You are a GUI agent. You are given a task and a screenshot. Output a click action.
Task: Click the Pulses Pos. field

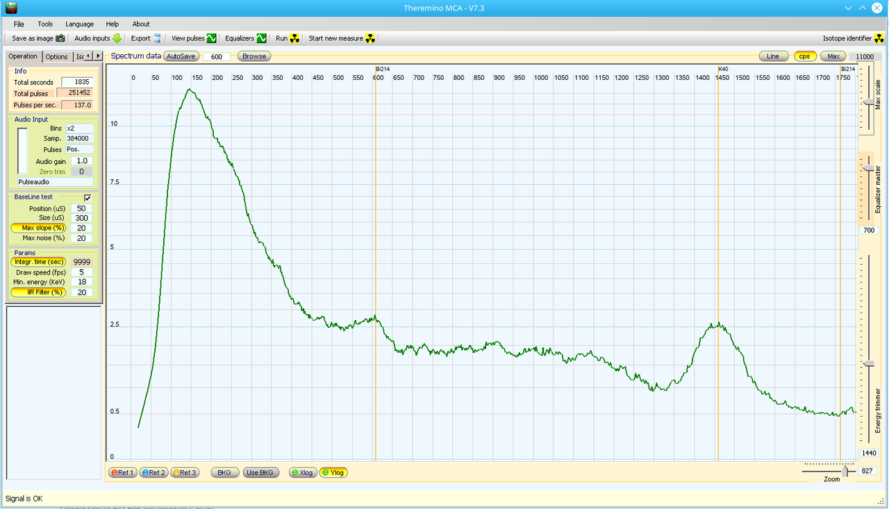pos(79,149)
